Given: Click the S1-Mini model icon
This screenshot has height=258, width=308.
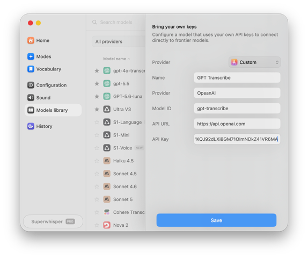Looking at the screenshot, I should [107, 135].
